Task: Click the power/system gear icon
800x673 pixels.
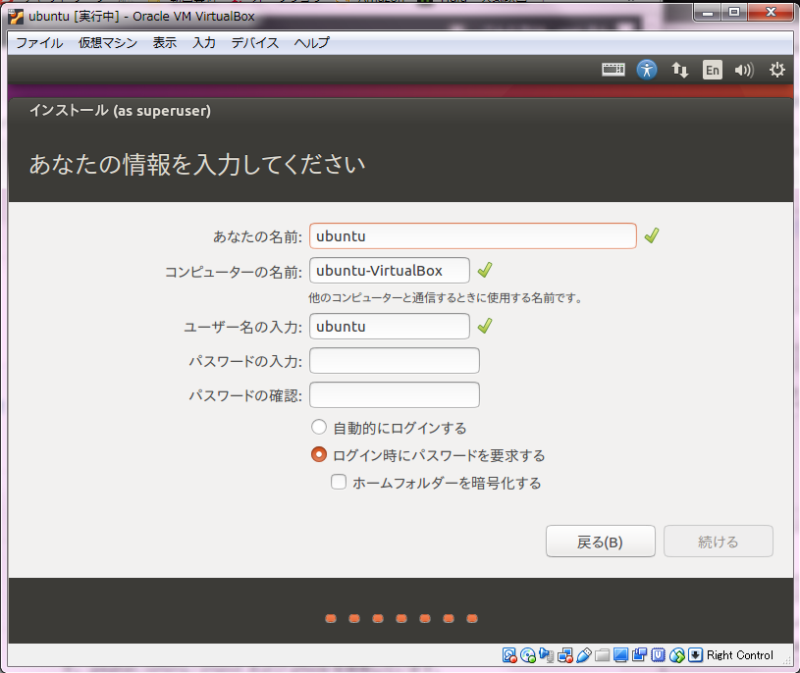Action: click(x=776, y=70)
